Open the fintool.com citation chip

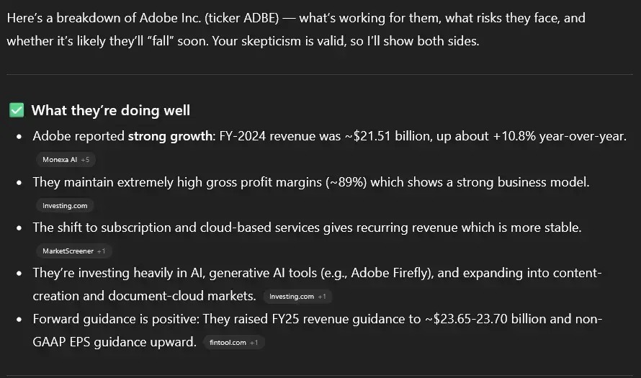pyautogui.click(x=227, y=343)
